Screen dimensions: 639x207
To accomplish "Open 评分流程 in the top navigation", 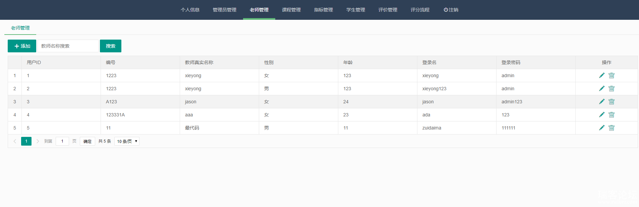I will [x=420, y=10].
